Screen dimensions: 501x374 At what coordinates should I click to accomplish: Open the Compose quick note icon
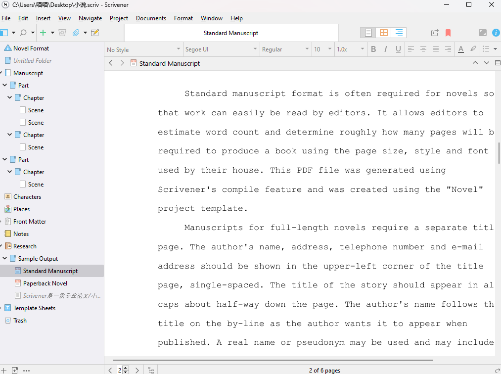pyautogui.click(x=95, y=33)
